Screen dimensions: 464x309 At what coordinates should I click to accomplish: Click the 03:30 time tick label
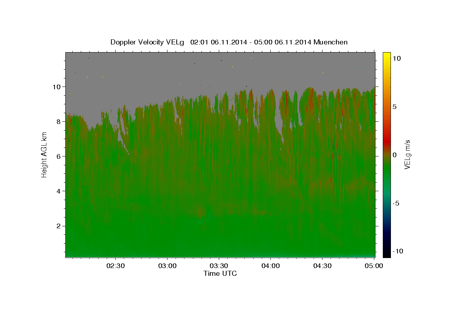click(219, 266)
